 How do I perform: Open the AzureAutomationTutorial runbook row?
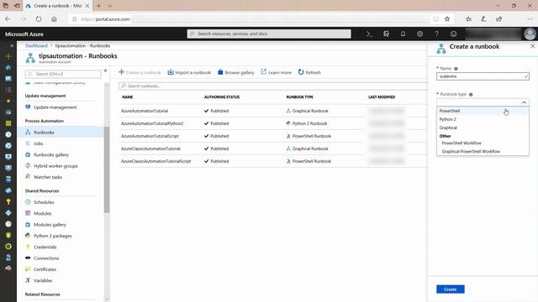(272, 111)
